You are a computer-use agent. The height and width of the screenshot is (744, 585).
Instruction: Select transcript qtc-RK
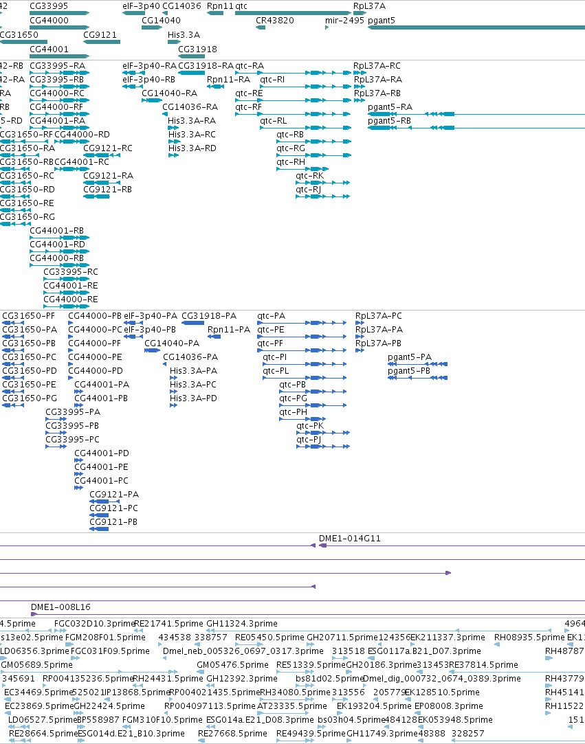click(309, 176)
